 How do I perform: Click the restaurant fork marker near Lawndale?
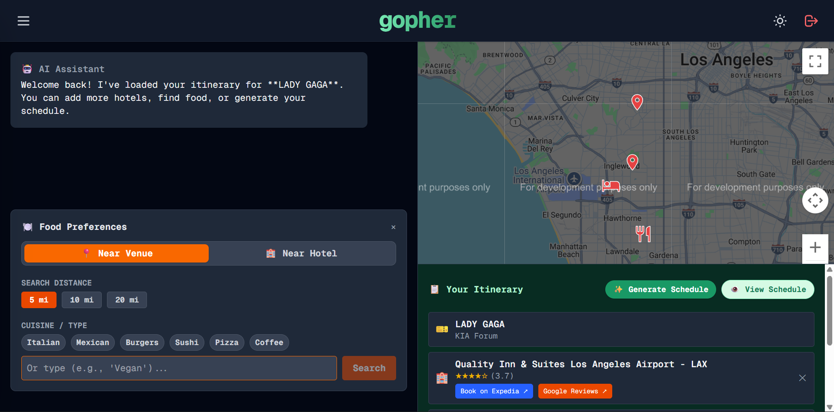coord(643,234)
